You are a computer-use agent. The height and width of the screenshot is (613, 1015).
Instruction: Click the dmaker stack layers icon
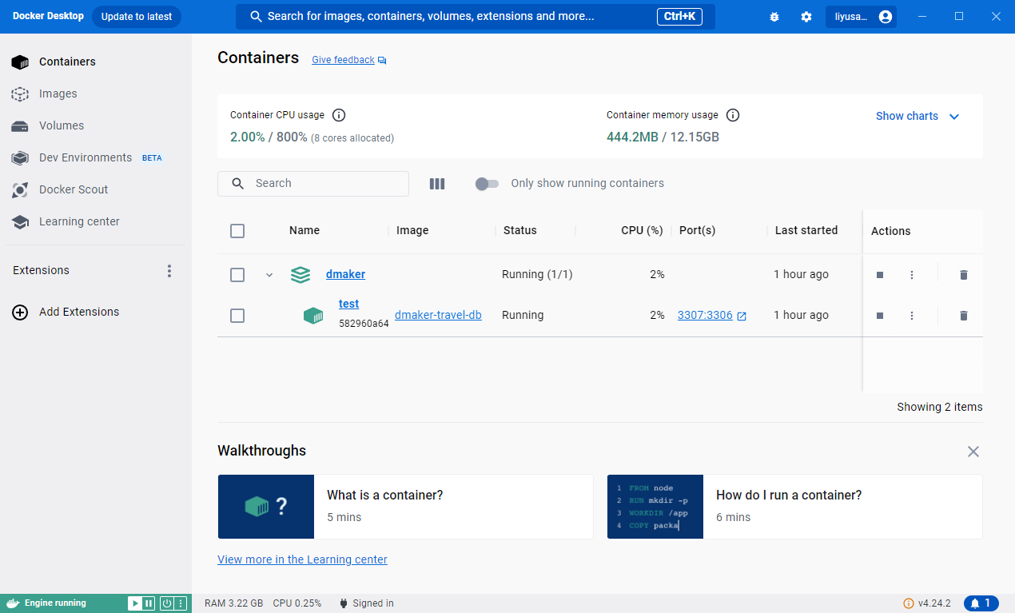tap(301, 275)
